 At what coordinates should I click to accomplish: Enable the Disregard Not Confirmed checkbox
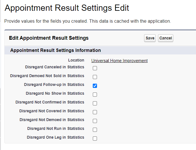(x=95, y=103)
